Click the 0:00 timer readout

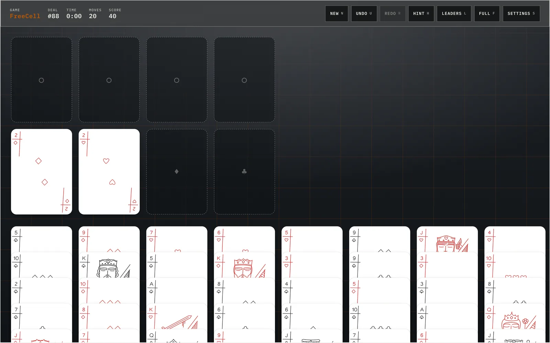click(74, 16)
